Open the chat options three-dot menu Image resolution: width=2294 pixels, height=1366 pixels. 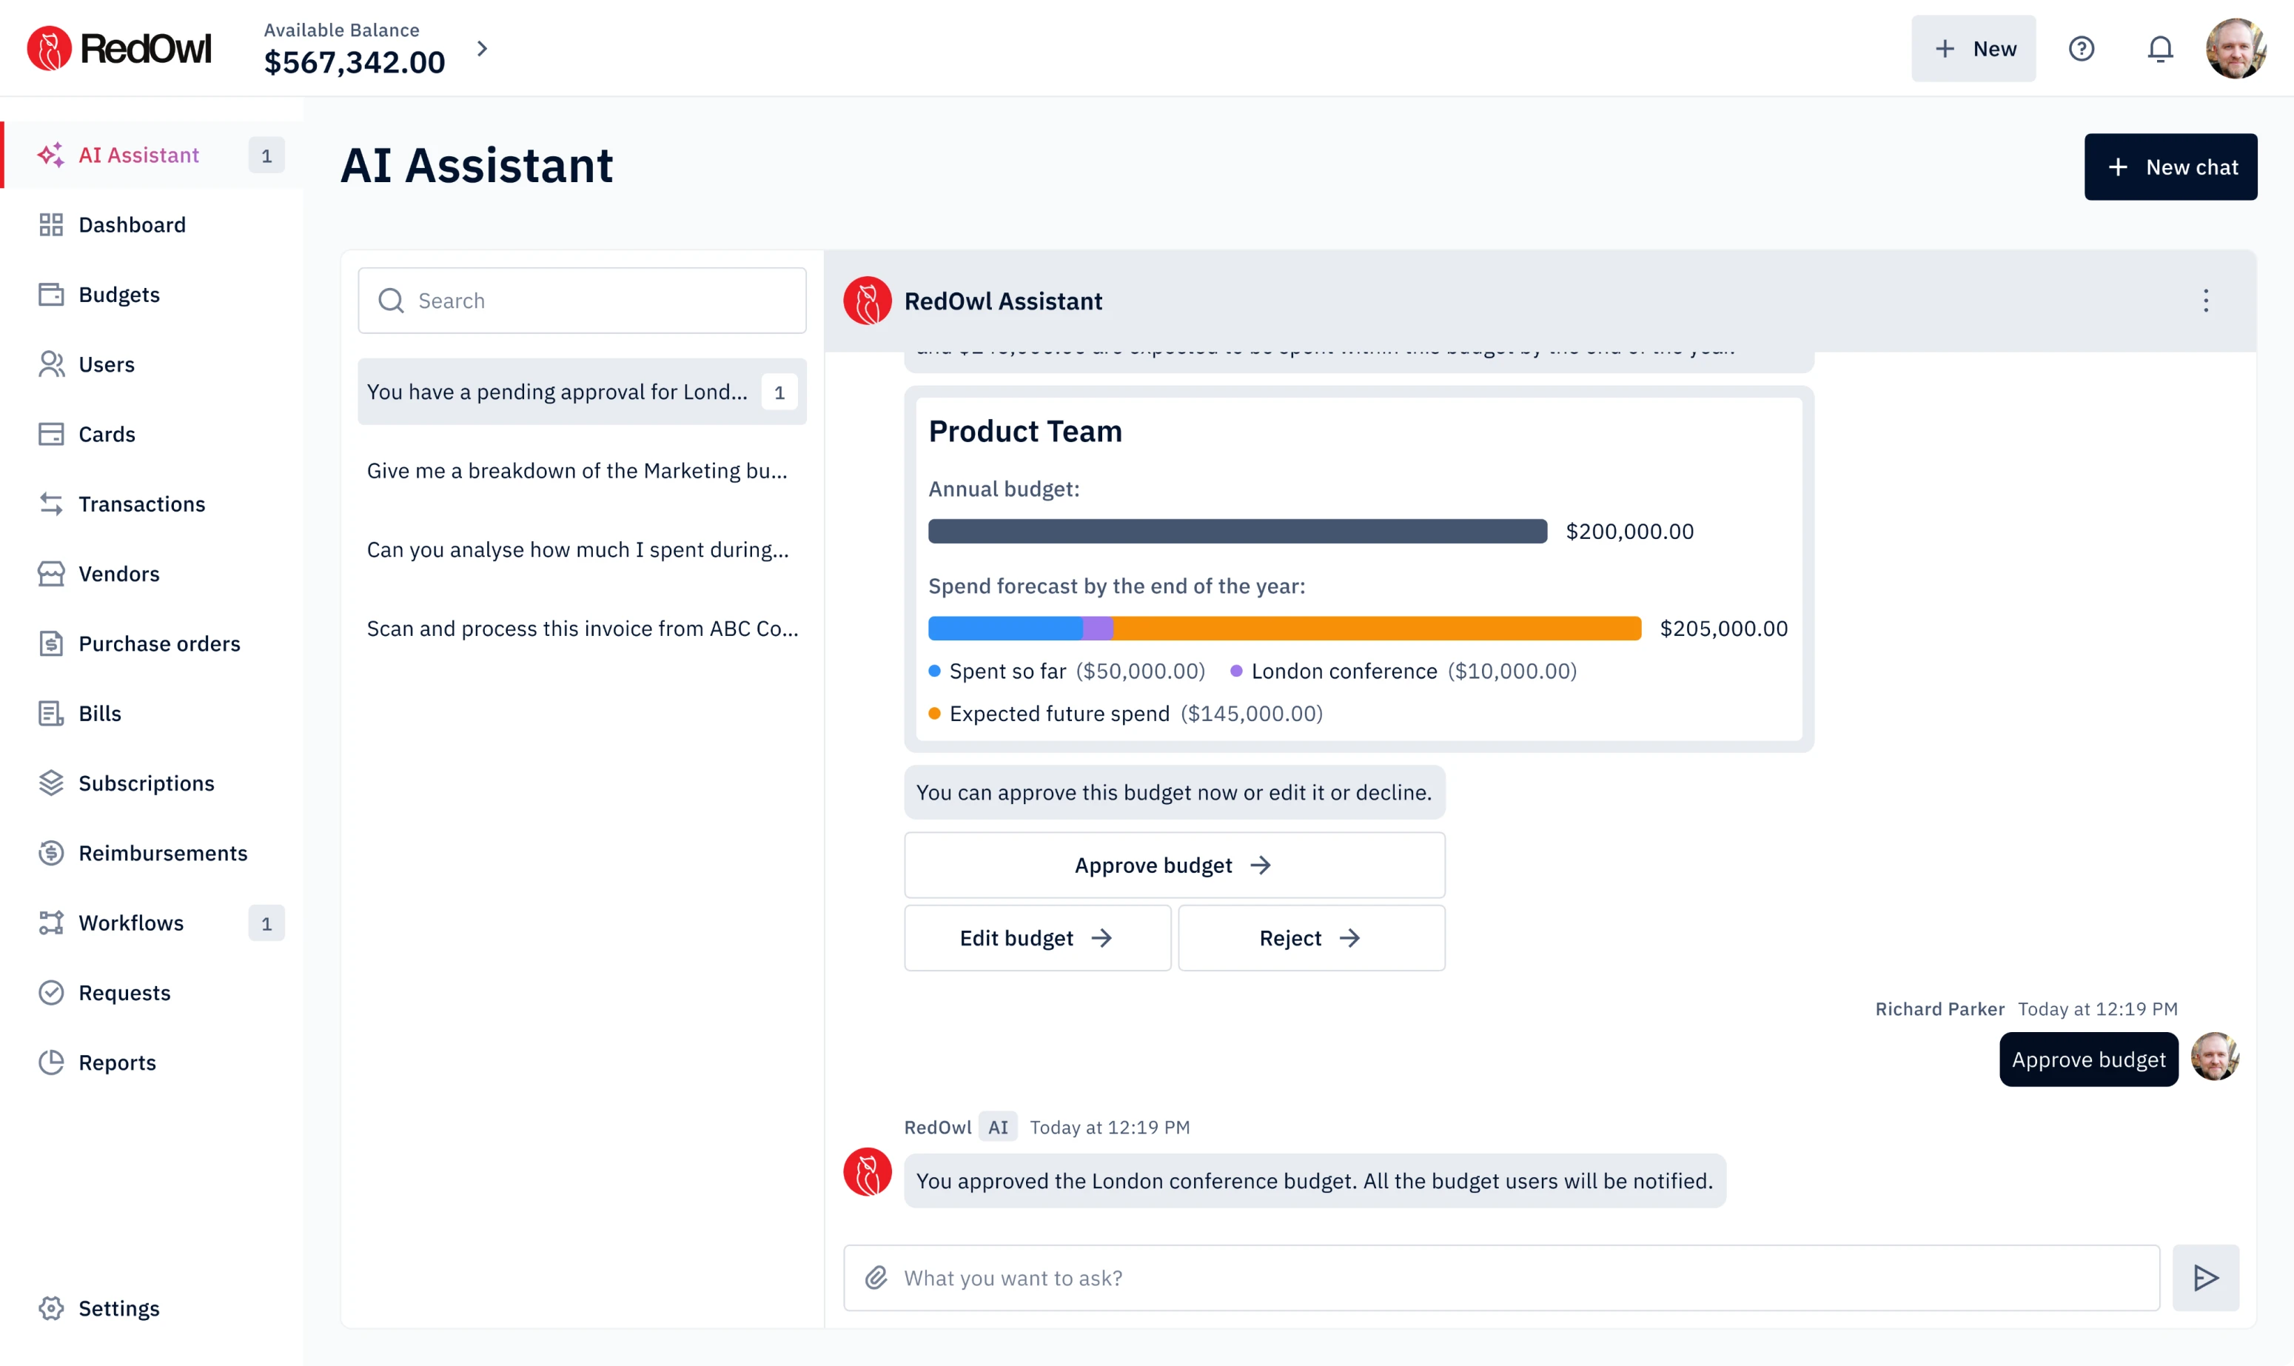point(2206,301)
